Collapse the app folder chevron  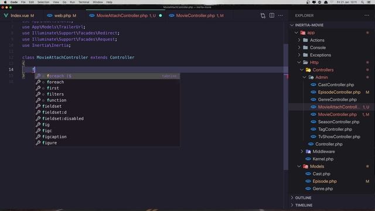[296, 33]
